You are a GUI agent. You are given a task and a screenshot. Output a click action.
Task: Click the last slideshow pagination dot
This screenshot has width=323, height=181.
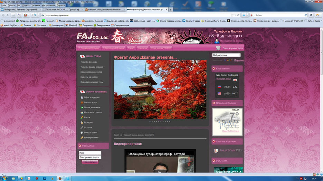point(170,122)
